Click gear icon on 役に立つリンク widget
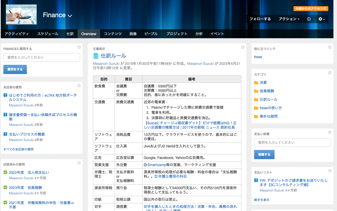Screen dimensions: 337x211 330,47
